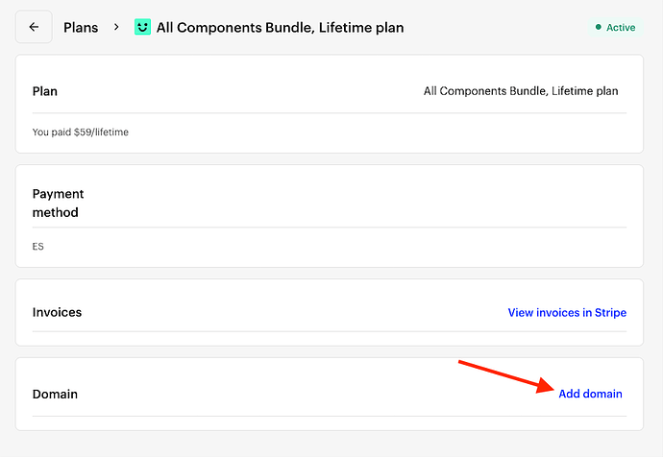
Task: Click the Plan section heading
Action: [45, 91]
